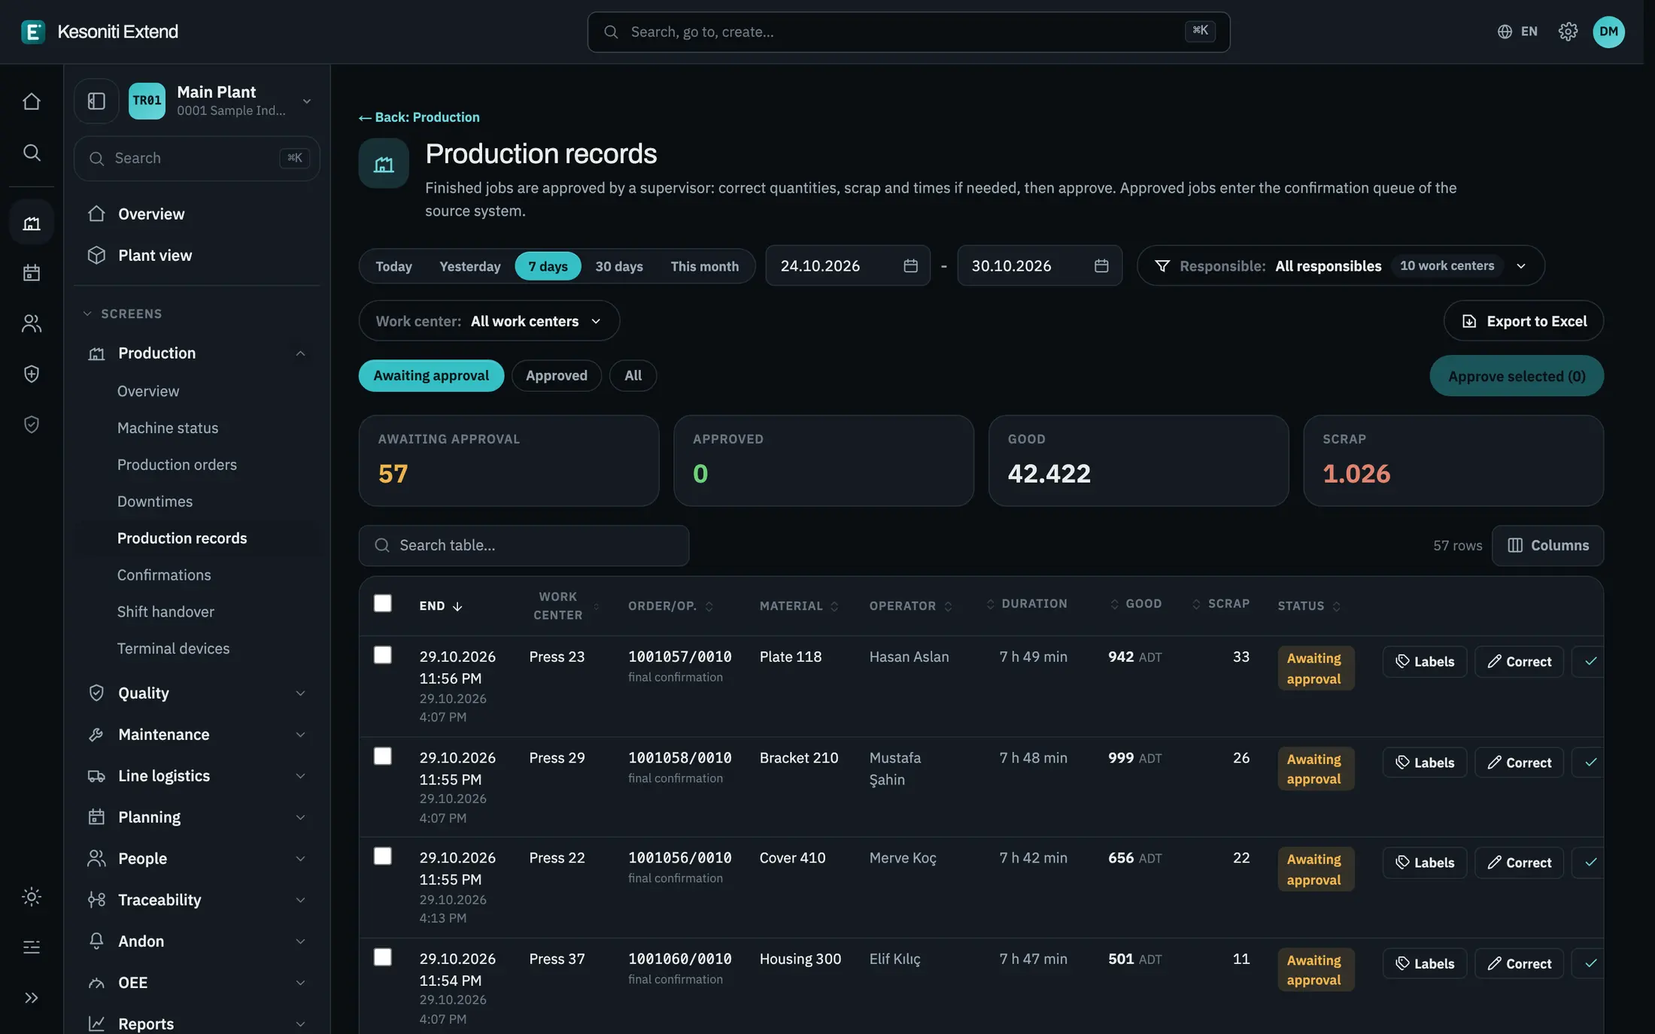Image resolution: width=1655 pixels, height=1034 pixels.
Task: Collapse the Production section in the sidebar
Action: [196, 353]
